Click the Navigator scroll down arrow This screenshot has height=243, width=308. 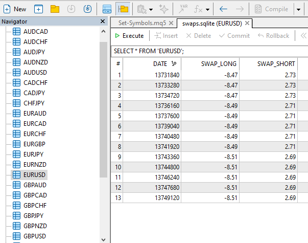click(x=104, y=239)
